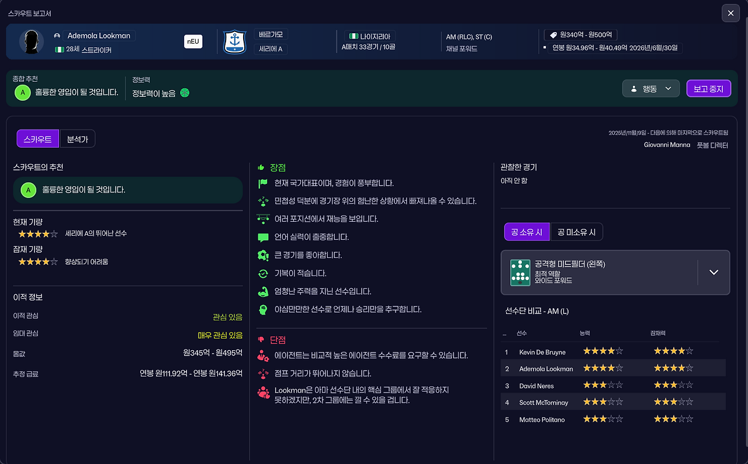Select the 스카우트 tab

38,139
